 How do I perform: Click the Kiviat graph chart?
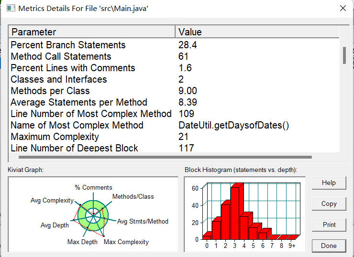click(93, 214)
